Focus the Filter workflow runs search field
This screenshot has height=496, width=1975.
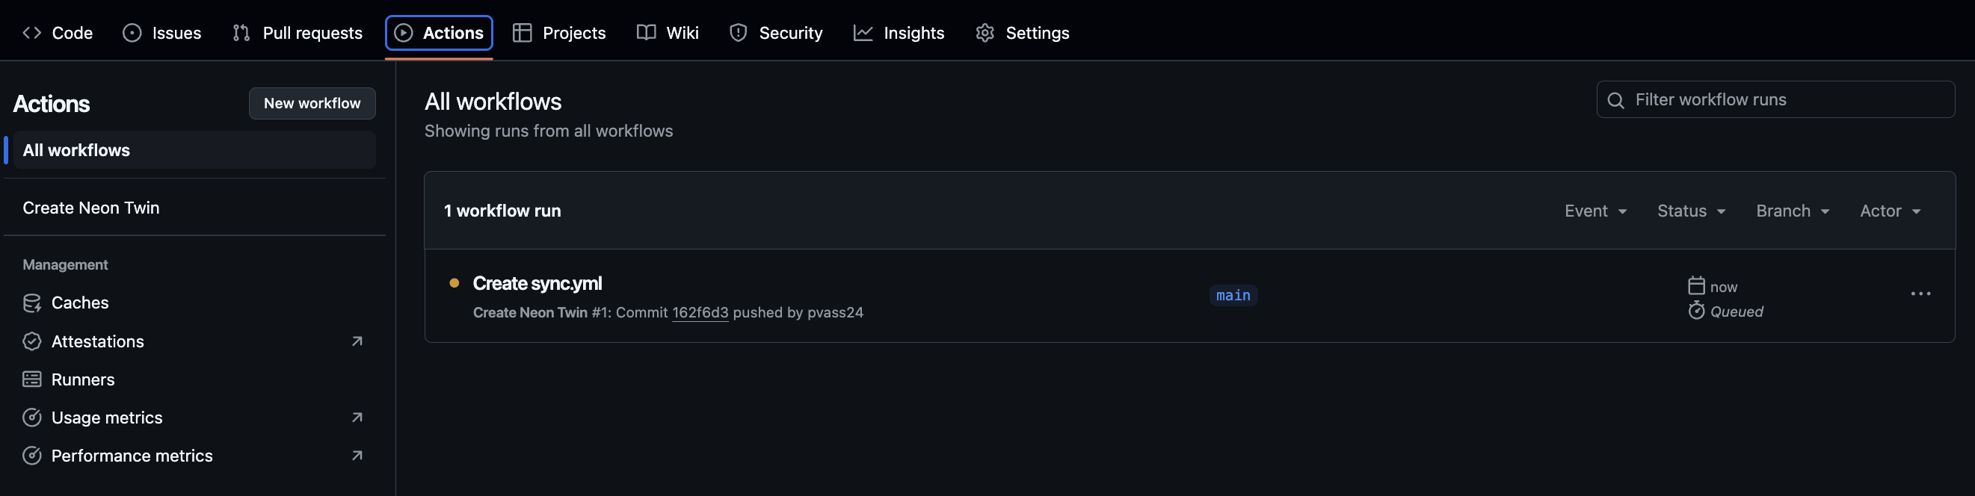1775,99
